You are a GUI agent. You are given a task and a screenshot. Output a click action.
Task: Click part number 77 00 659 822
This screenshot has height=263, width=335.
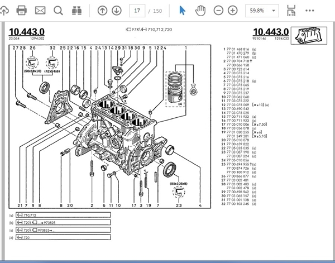(x=238, y=144)
